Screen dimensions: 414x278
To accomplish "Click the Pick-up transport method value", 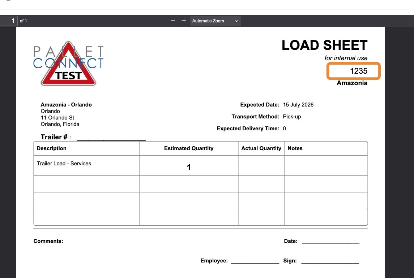I will tap(292, 117).
